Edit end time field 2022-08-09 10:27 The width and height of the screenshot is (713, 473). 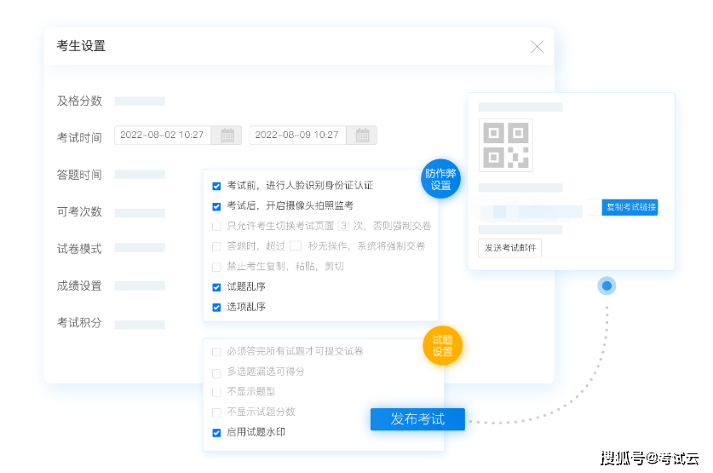click(x=297, y=135)
